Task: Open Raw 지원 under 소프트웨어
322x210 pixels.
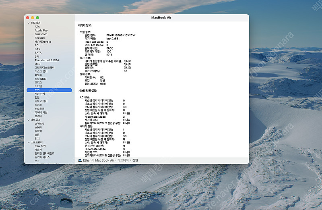Action: tap(40, 146)
